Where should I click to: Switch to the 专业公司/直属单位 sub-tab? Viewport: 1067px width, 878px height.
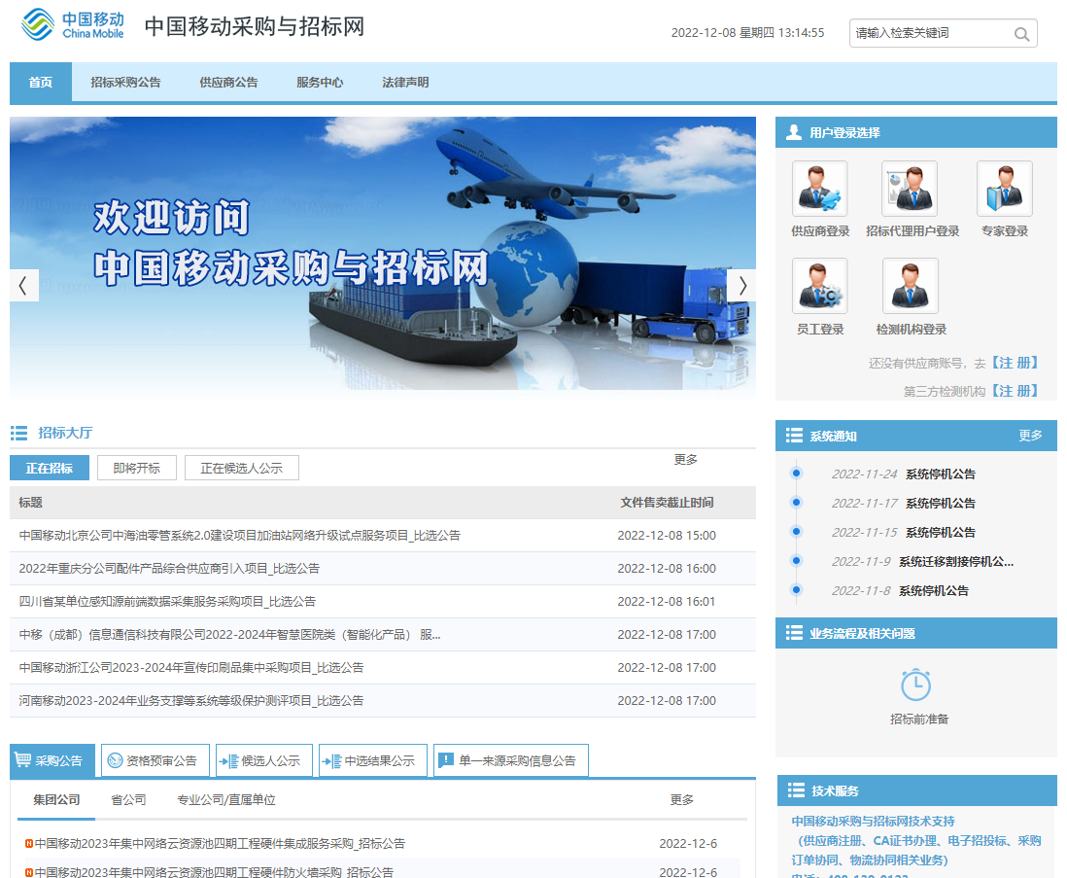(226, 800)
